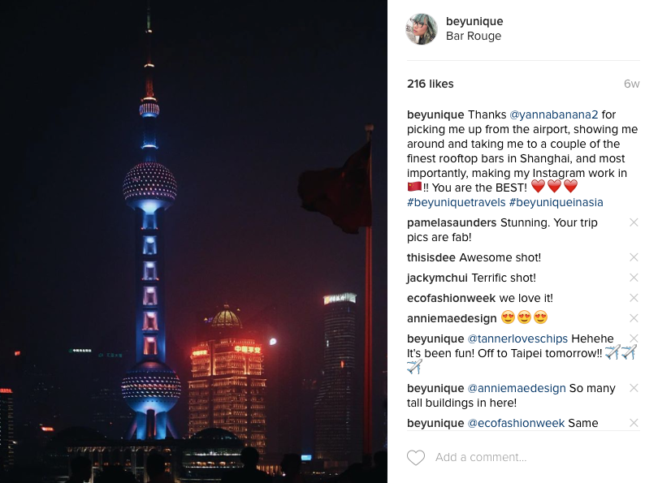Image resolution: width=658 pixels, height=483 pixels.
Task: Open the Shanghai tower night photo
Action: pos(193,242)
